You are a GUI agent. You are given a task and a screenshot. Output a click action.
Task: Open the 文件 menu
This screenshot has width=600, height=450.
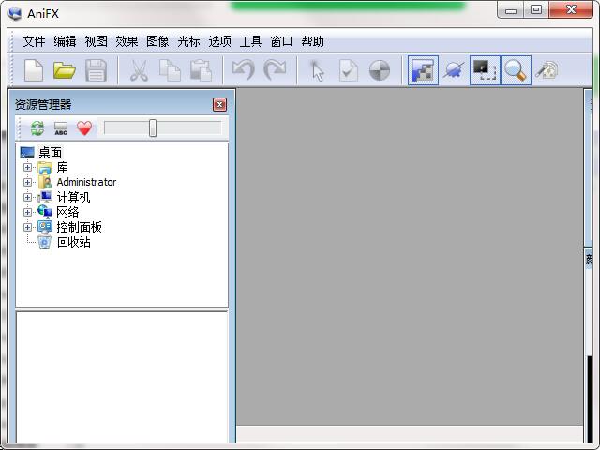point(34,41)
